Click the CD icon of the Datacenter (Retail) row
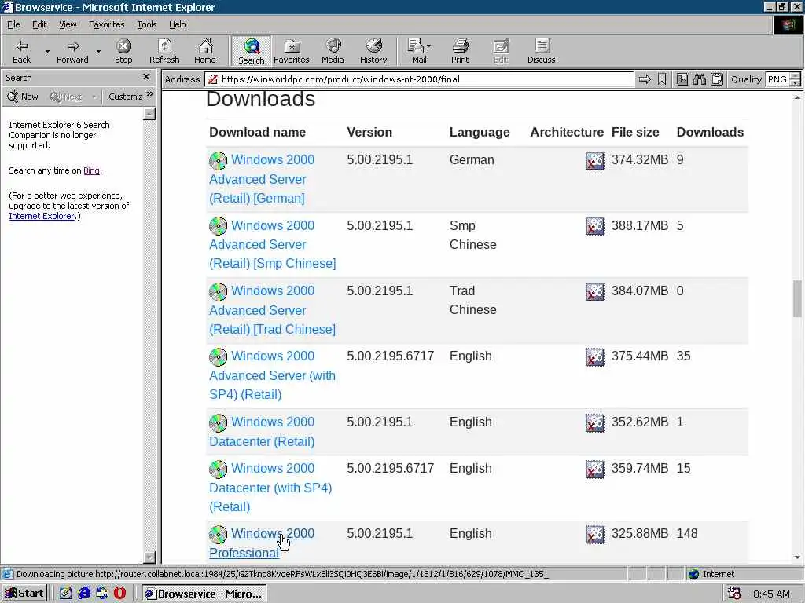Image resolution: width=805 pixels, height=603 pixels. click(x=219, y=423)
